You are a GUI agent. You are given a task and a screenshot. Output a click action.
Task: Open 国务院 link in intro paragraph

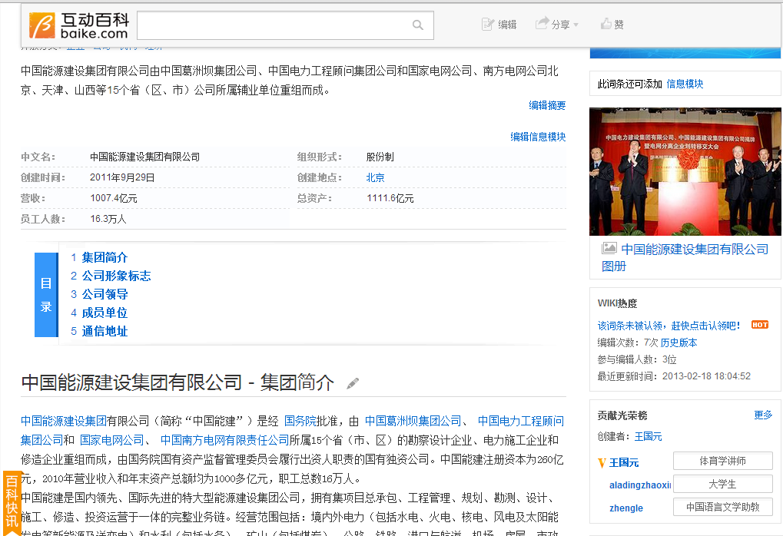[x=300, y=422]
